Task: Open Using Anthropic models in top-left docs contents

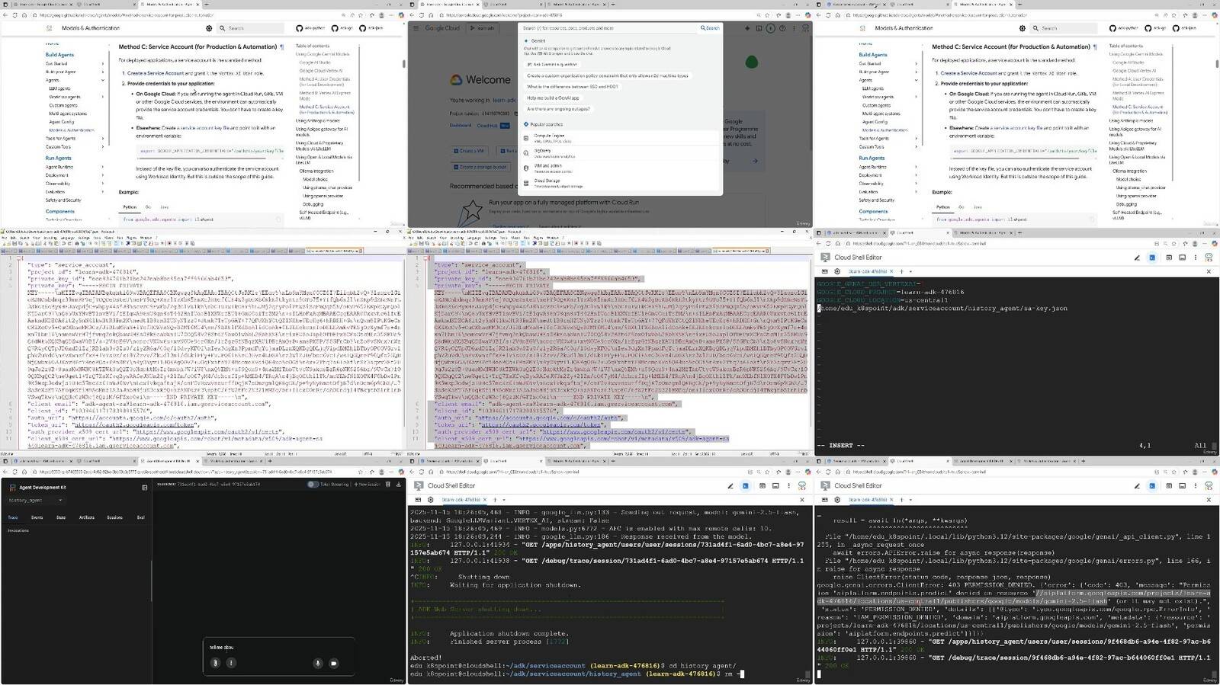Action: click(x=318, y=120)
